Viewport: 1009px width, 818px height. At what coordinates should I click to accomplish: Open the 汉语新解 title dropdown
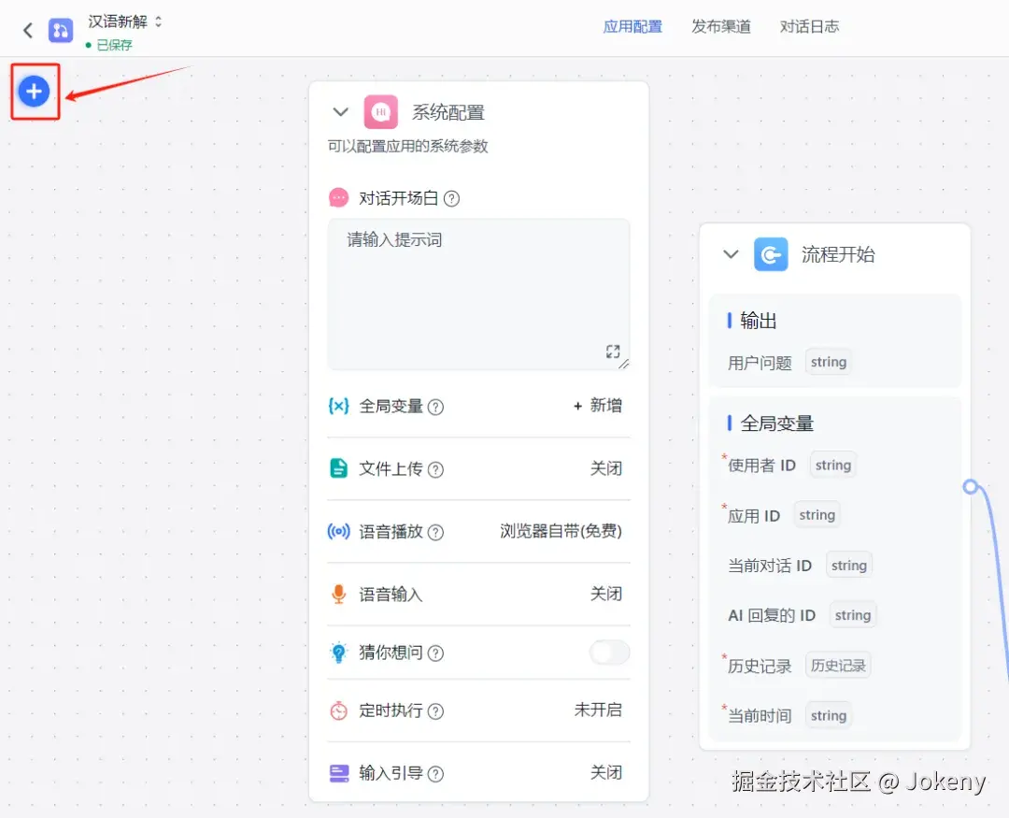(x=157, y=22)
